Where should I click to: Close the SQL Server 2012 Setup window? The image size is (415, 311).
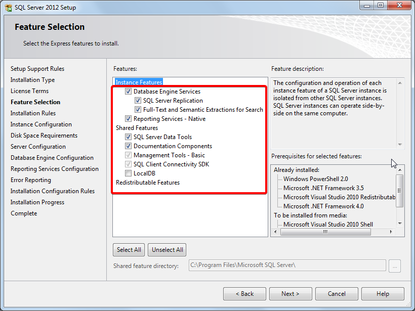pos(399,6)
